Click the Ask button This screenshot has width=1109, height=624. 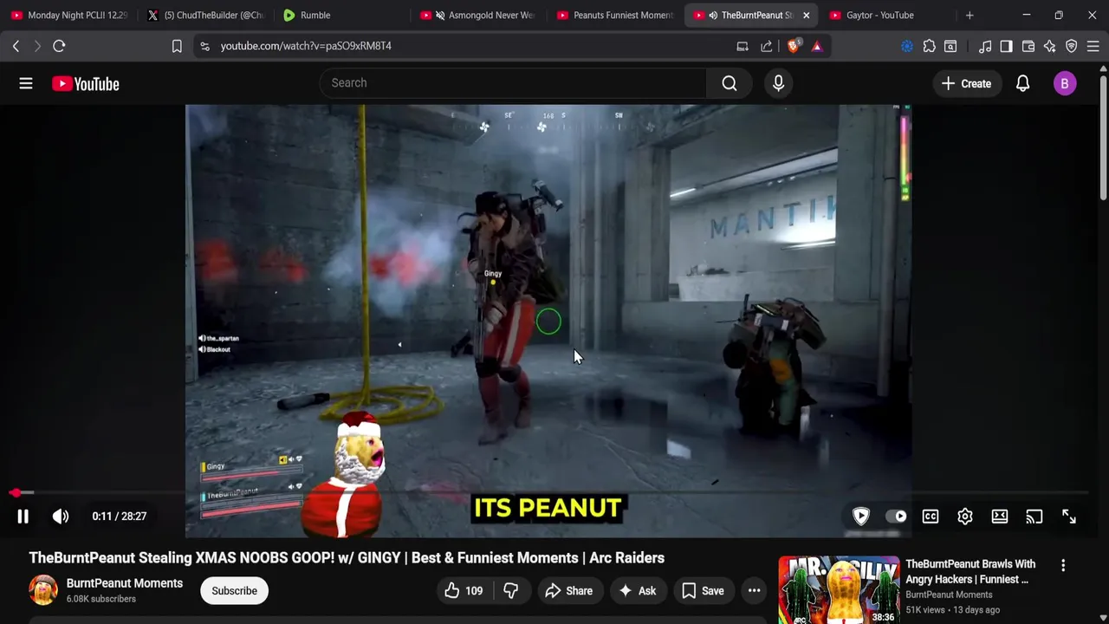point(637,591)
